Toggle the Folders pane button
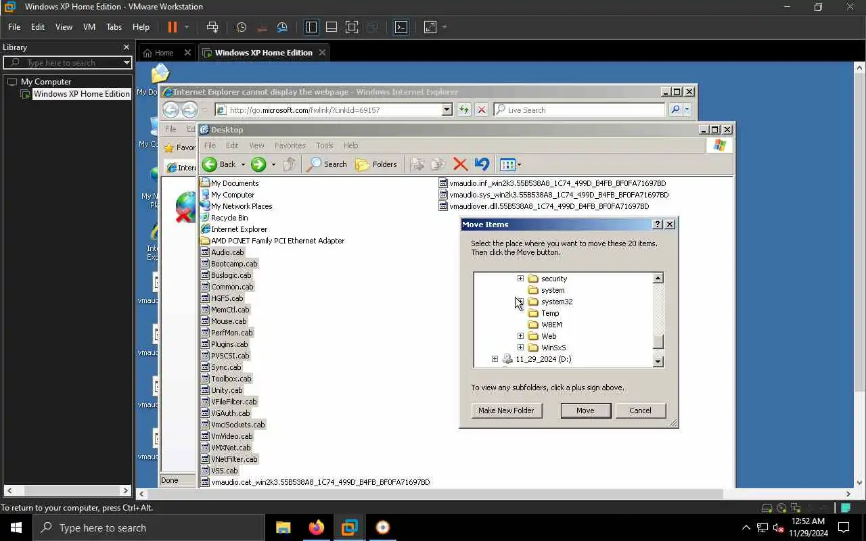The image size is (866, 541). point(376,164)
